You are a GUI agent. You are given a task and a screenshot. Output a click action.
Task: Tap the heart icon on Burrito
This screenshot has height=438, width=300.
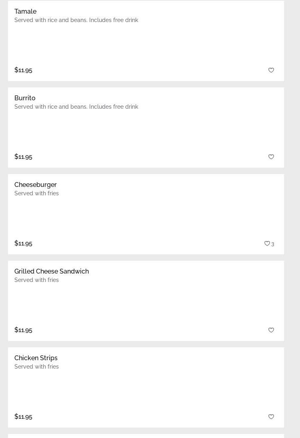point(271,157)
